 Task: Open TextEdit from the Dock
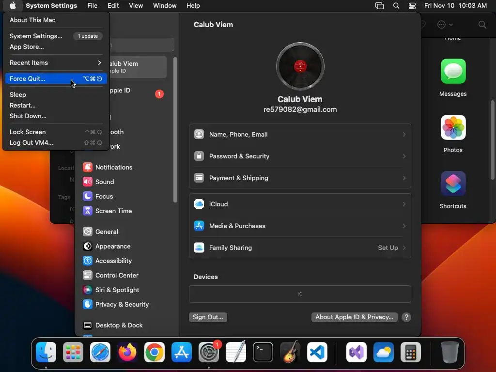click(236, 352)
